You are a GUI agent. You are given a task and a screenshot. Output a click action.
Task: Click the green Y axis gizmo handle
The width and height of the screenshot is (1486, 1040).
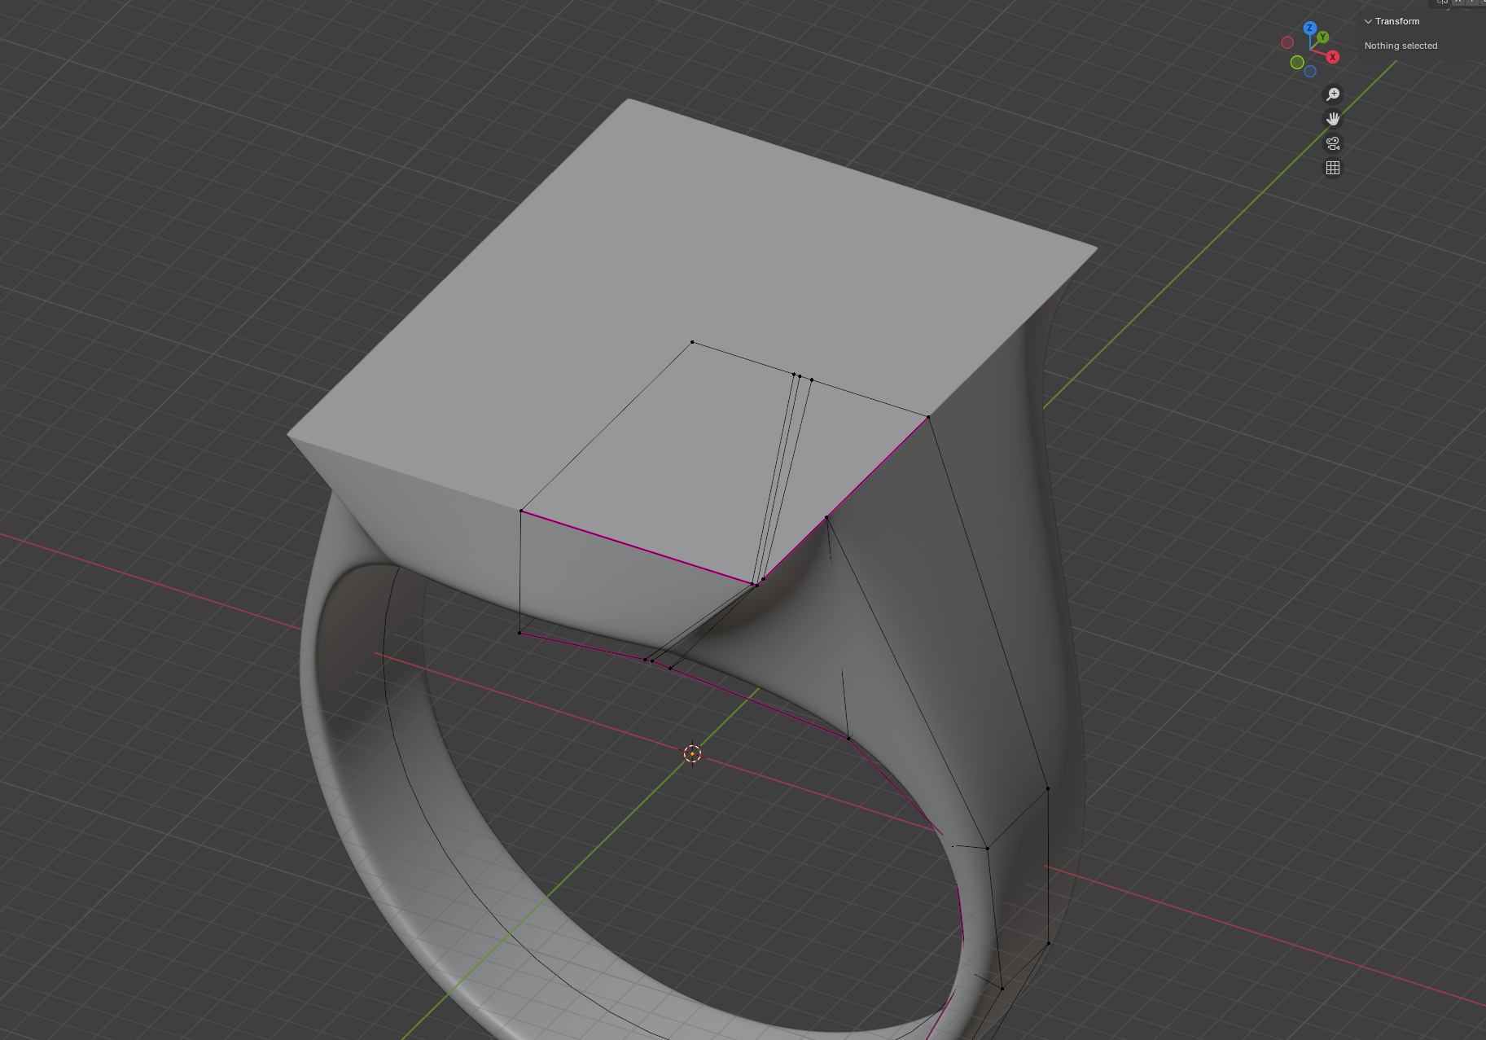pyautogui.click(x=1322, y=37)
